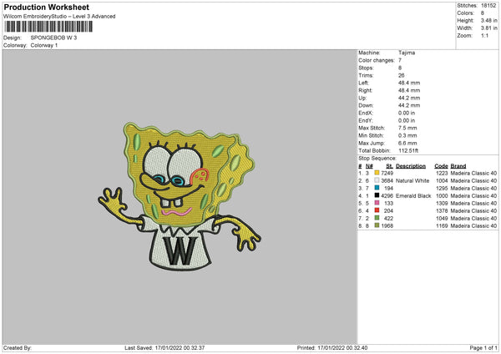This screenshot has height=354, width=501.
Task: Click the 'Created By:' footer label
Action: pyautogui.click(x=18, y=347)
